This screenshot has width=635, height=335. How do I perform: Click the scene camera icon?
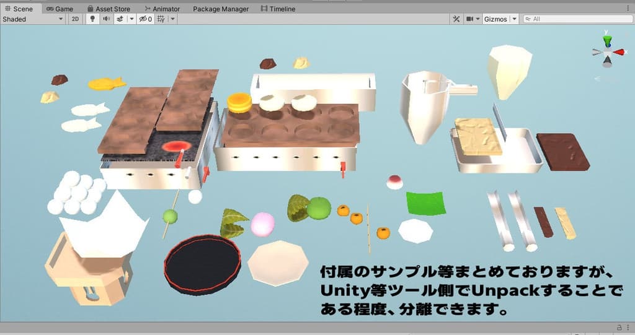click(470, 19)
